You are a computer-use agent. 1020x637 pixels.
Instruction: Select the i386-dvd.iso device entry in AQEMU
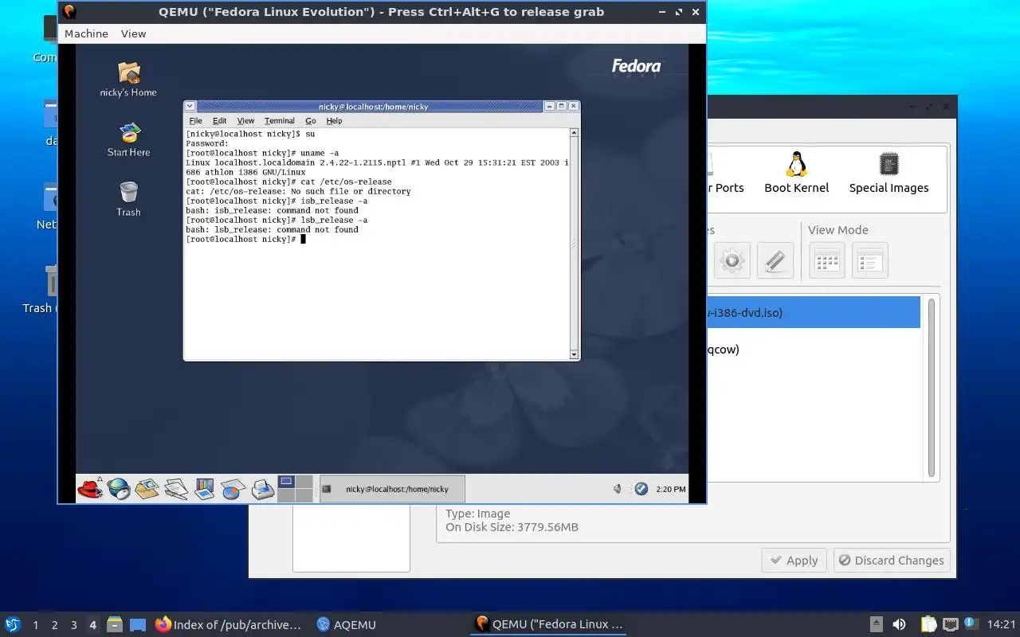pos(813,312)
